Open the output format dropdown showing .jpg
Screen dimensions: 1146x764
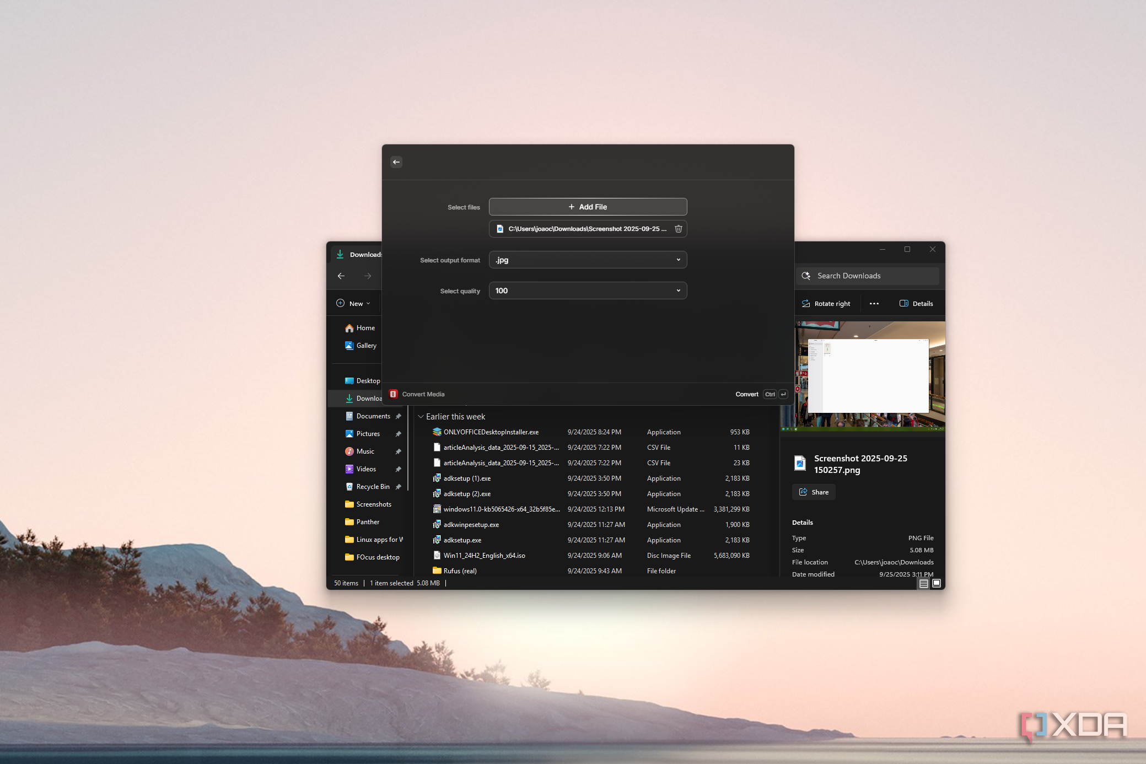pos(588,260)
